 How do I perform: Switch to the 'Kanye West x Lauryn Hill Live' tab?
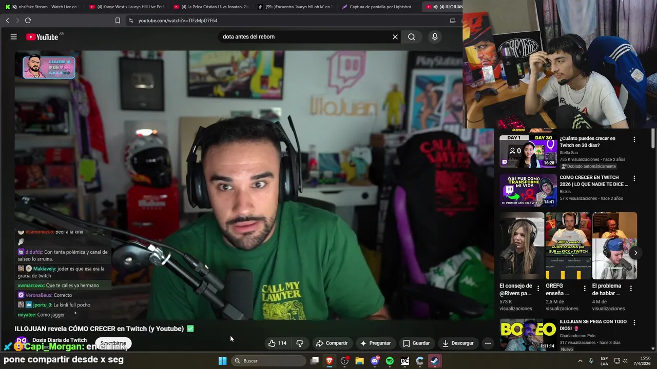coord(126,7)
